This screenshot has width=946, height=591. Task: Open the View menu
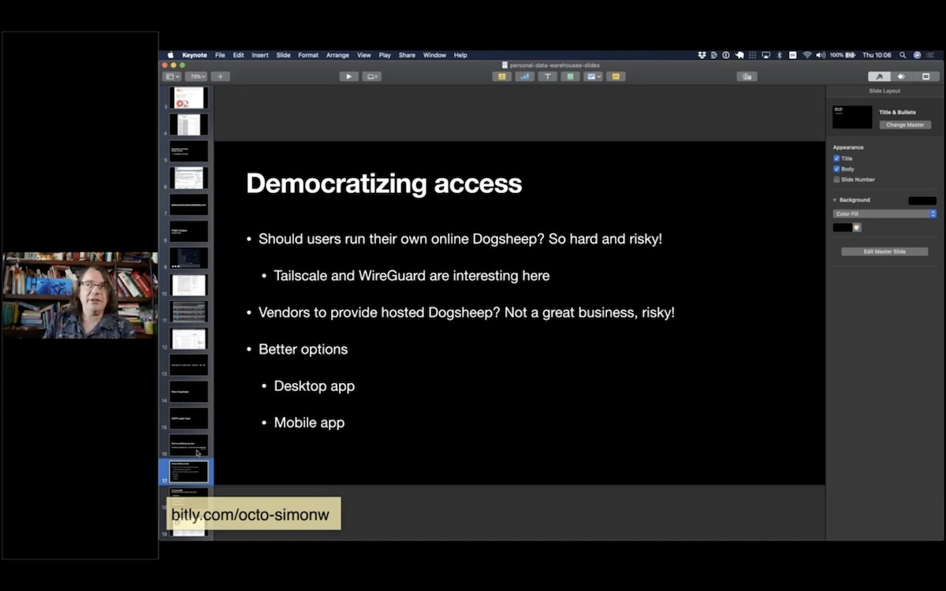click(364, 55)
